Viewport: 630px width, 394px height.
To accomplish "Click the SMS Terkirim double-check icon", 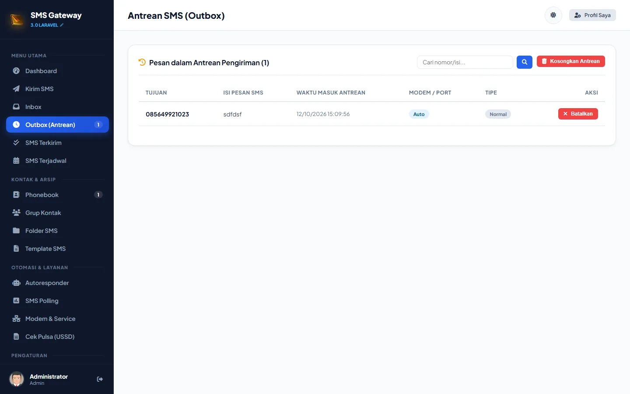I will (x=16, y=143).
